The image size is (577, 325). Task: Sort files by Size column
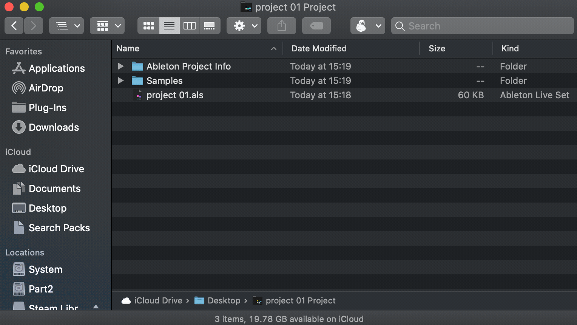click(x=437, y=48)
